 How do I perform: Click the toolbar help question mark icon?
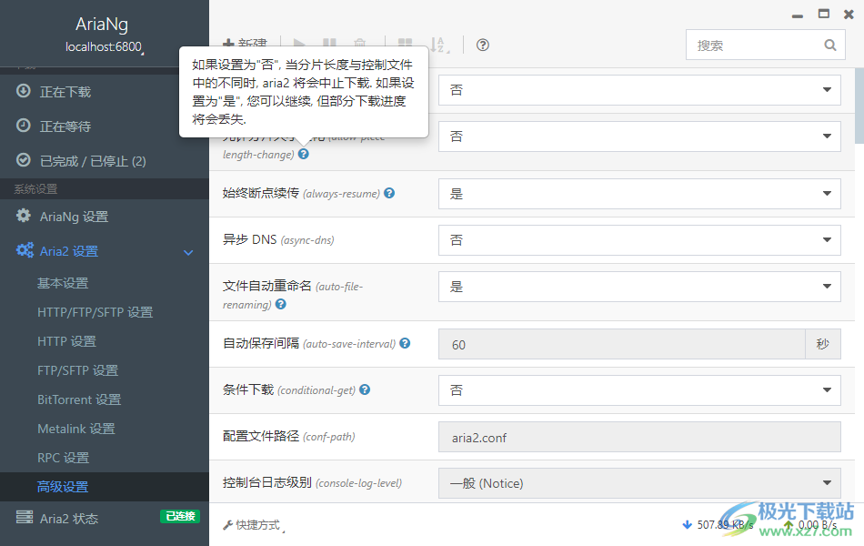[x=483, y=45]
